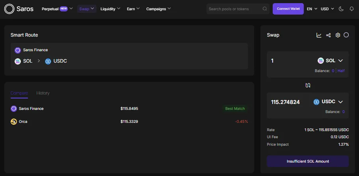This screenshot has height=176, width=359.
Task: Expand the Liquidity menu
Action: coord(110,9)
